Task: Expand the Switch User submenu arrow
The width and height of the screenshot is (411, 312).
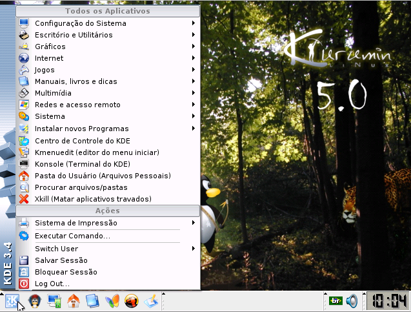Action: [x=194, y=248]
